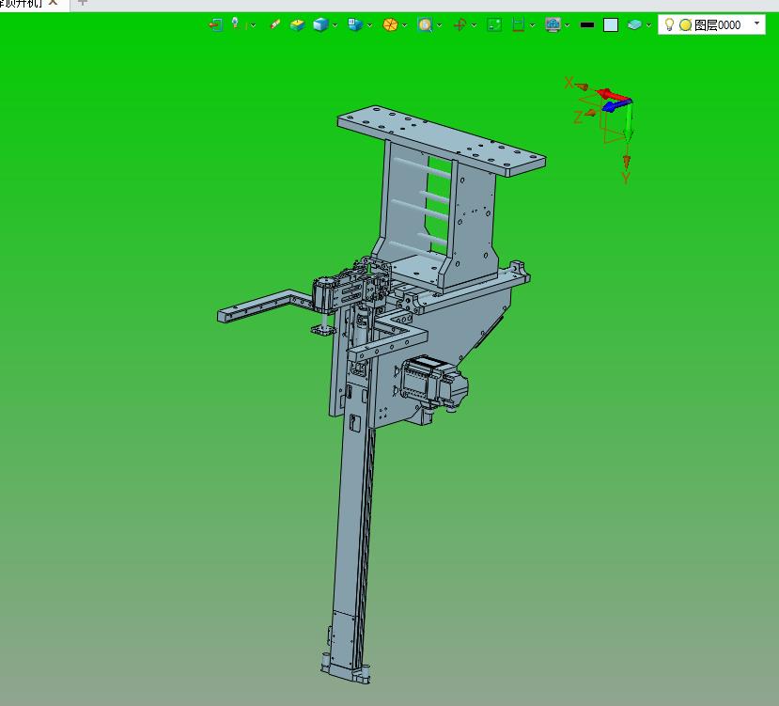779x706 pixels.
Task: Close the current document tab
Action: [x=54, y=3]
